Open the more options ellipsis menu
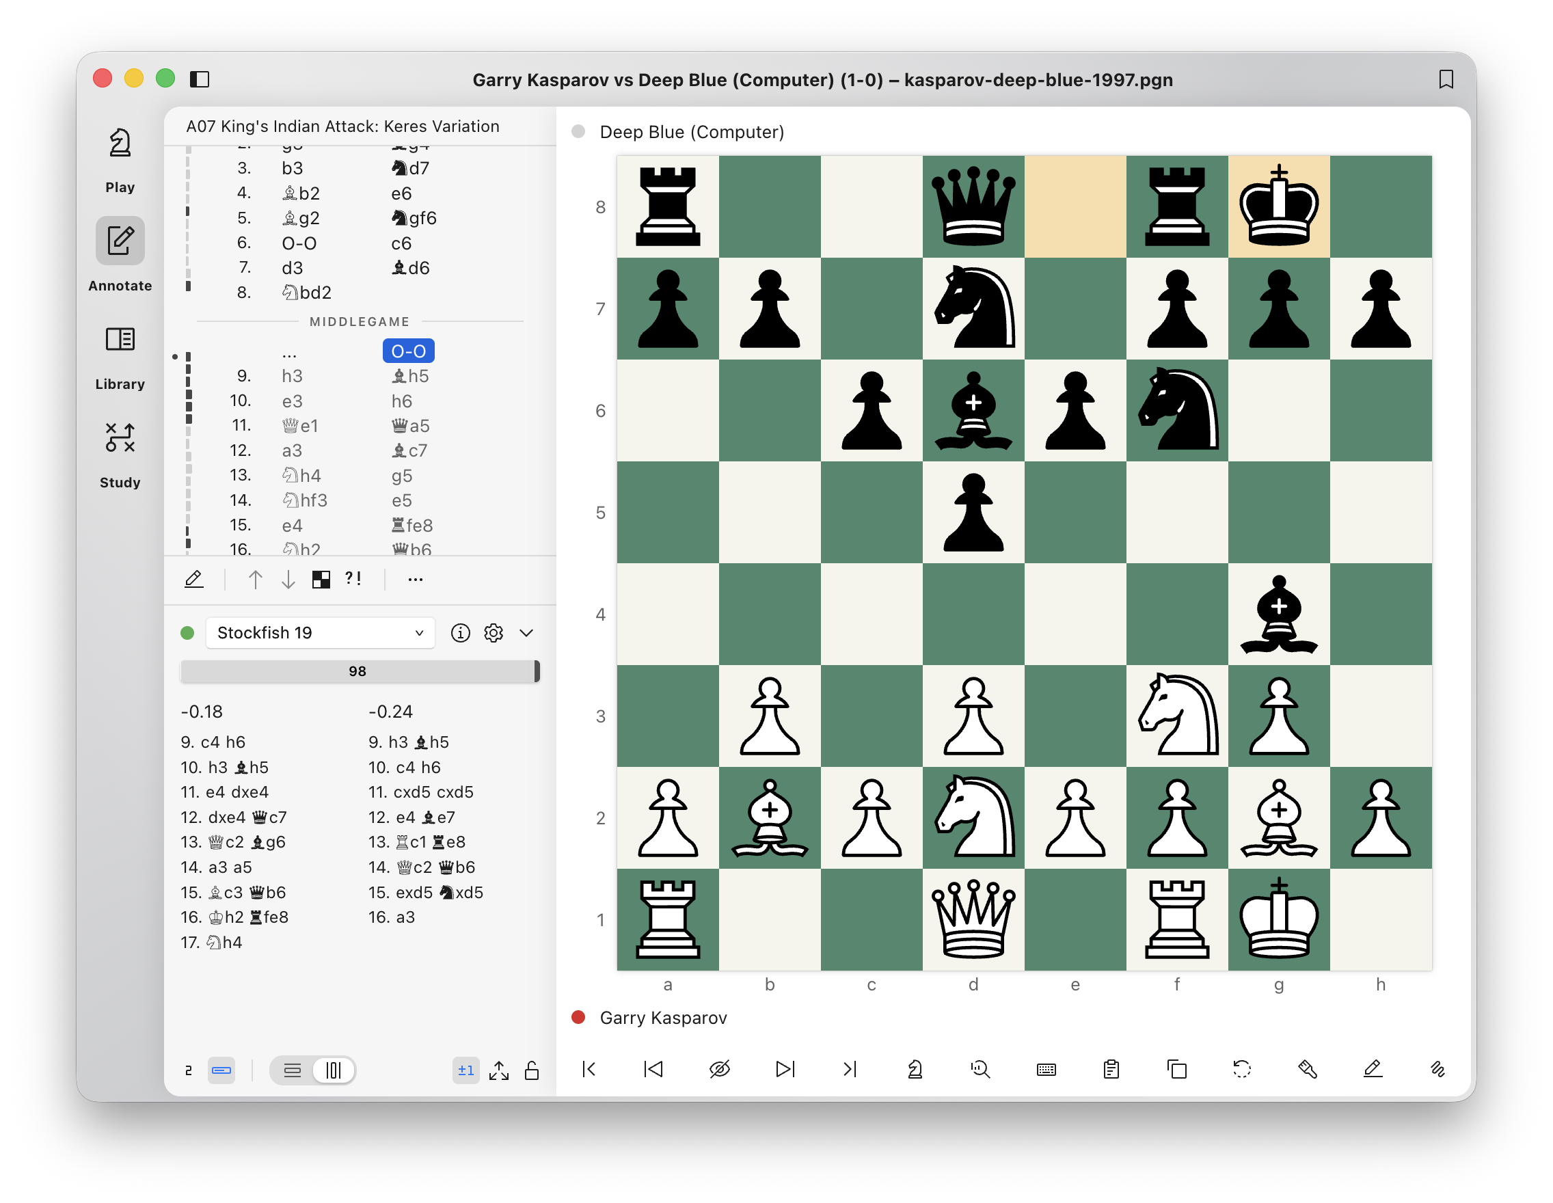Image resolution: width=1553 pixels, height=1203 pixels. [x=416, y=580]
